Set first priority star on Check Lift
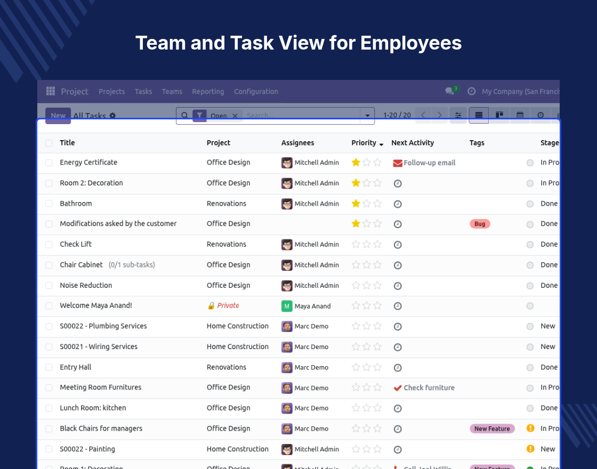 tap(356, 244)
